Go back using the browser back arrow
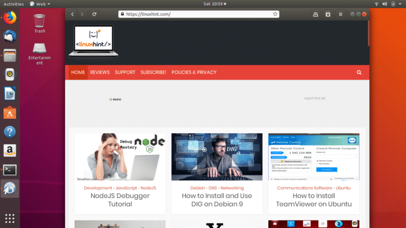Viewport: 406px width, 228px height. pos(73,14)
